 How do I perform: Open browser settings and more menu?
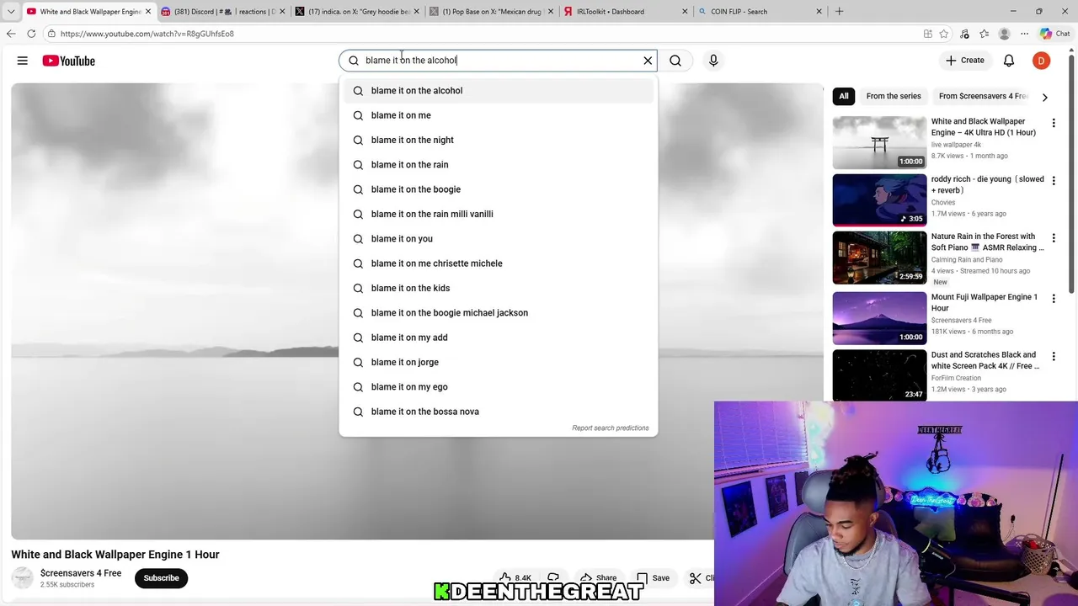click(1024, 34)
